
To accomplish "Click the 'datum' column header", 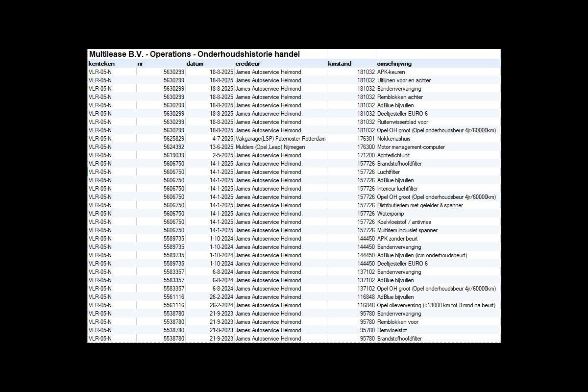I will [x=195, y=64].
